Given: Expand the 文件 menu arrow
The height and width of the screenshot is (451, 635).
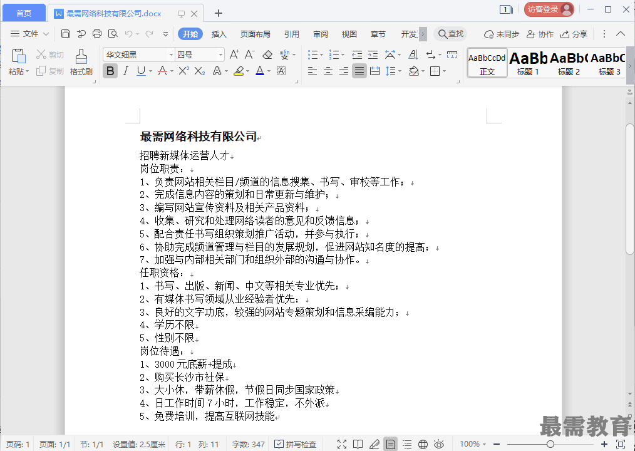Looking at the screenshot, I should (x=46, y=34).
